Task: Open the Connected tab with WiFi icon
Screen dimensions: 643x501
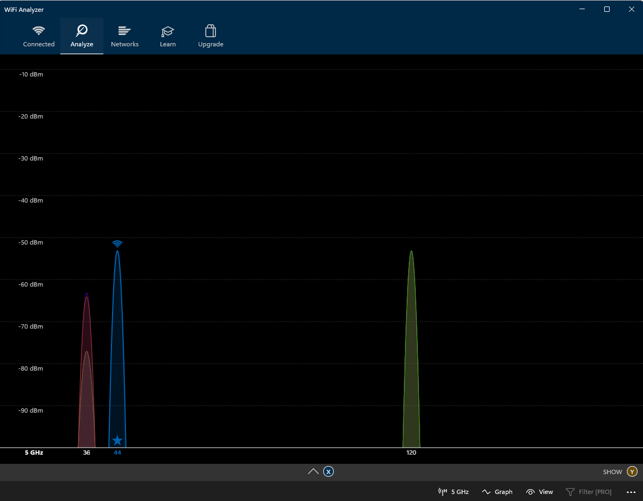Action: 39,36
